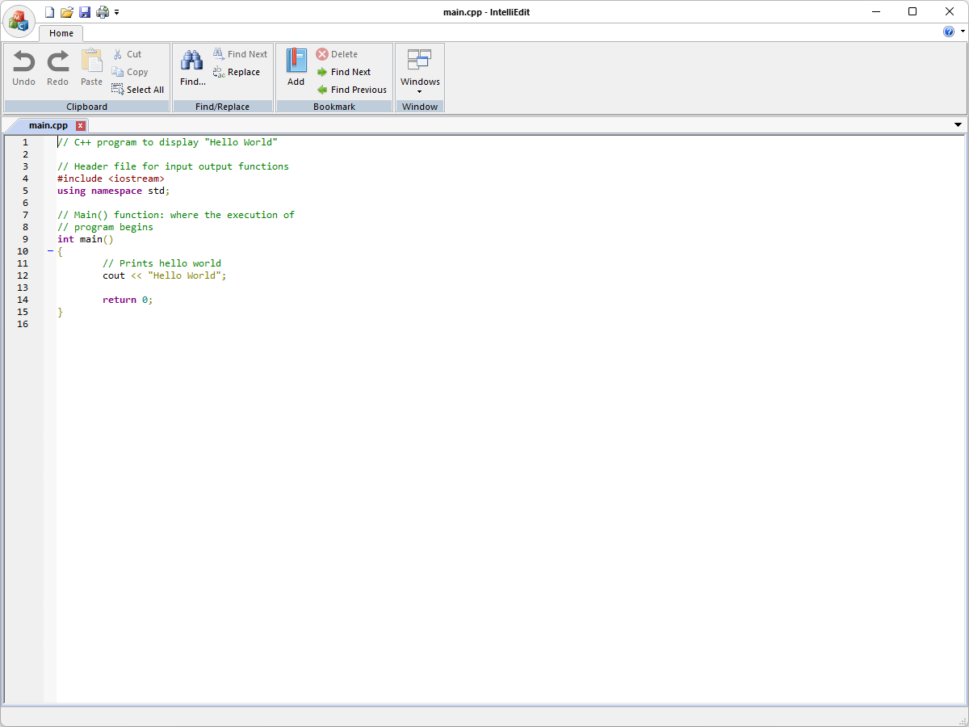
Task: Click the Save floppy disk icon
Action: point(84,12)
